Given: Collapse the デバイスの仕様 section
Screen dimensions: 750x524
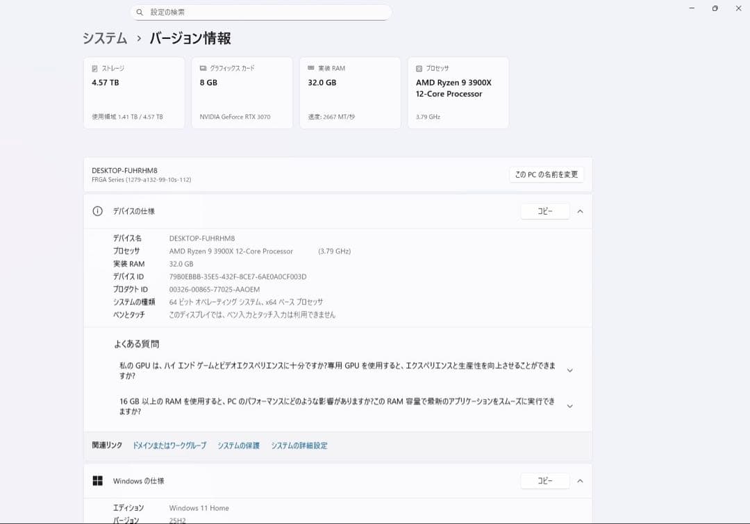Looking at the screenshot, I should click(x=580, y=211).
